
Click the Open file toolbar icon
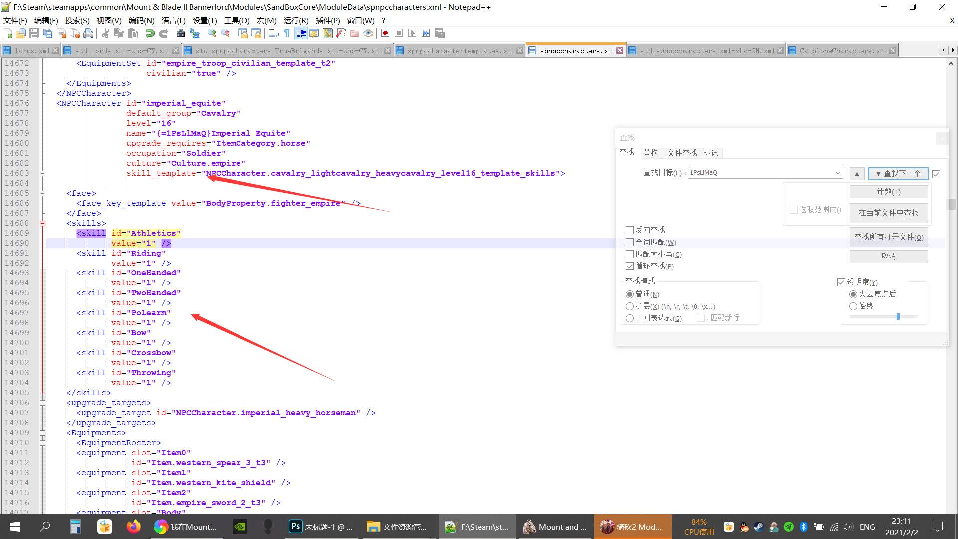click(x=21, y=33)
